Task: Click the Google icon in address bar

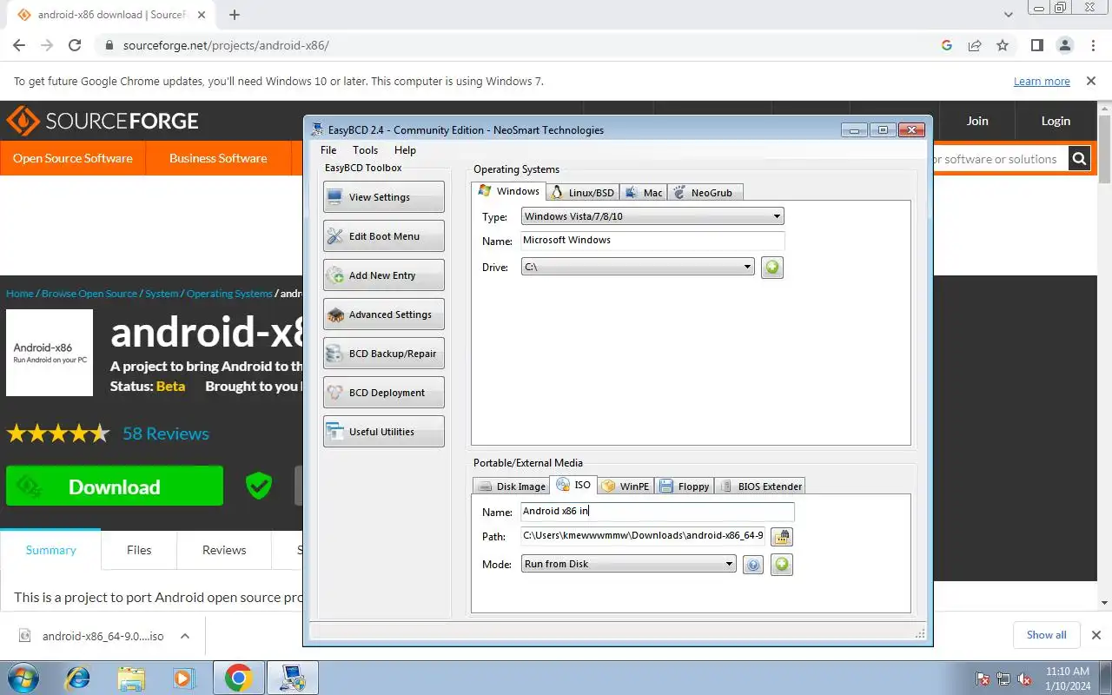Action: tap(947, 45)
